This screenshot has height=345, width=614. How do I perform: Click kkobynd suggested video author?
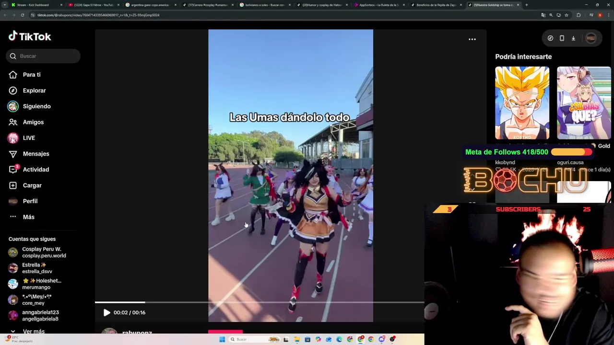tap(505, 162)
